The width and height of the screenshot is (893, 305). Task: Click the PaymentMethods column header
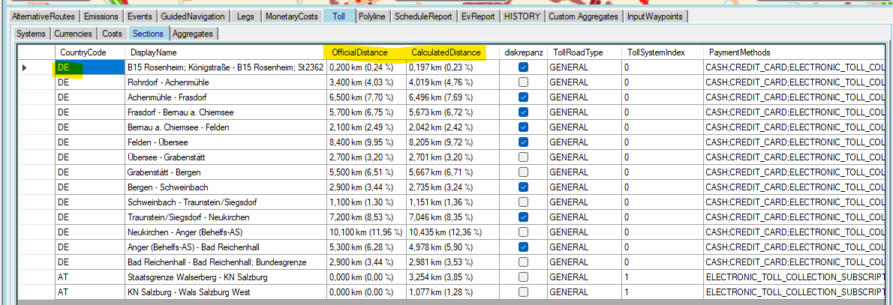(x=739, y=52)
